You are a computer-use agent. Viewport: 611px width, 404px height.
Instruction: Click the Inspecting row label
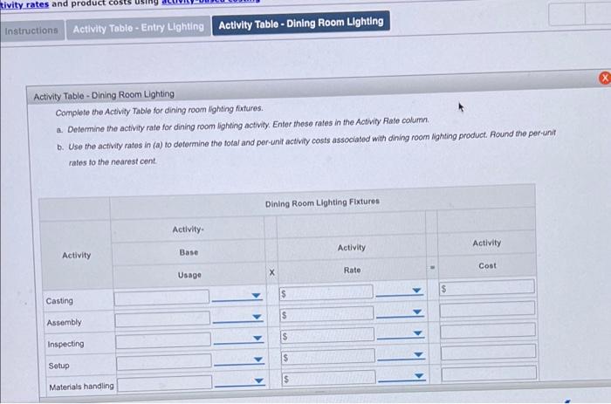65,344
